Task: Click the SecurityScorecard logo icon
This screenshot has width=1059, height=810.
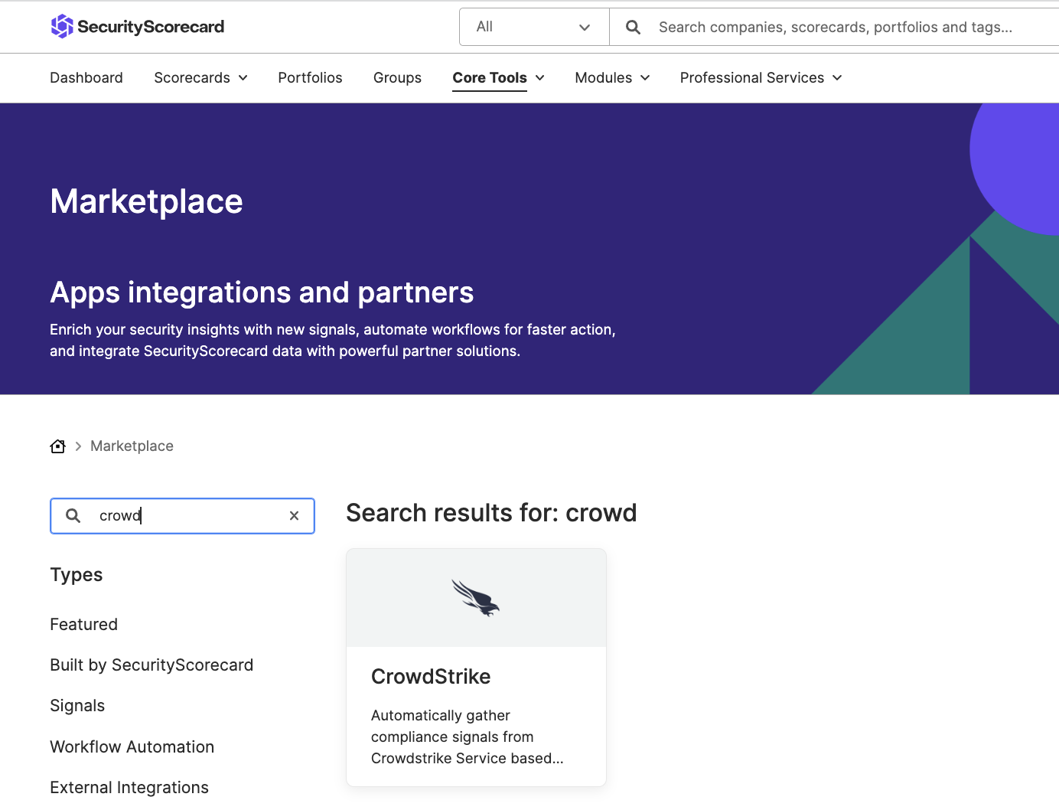Action: pyautogui.click(x=62, y=26)
